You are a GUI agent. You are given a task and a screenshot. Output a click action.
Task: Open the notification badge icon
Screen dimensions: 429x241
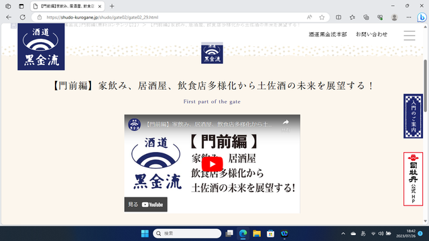[420, 234]
